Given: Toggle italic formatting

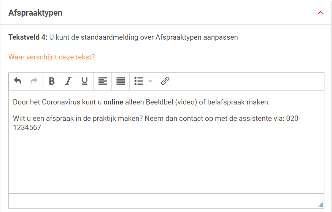Looking at the screenshot, I should tap(68, 81).
